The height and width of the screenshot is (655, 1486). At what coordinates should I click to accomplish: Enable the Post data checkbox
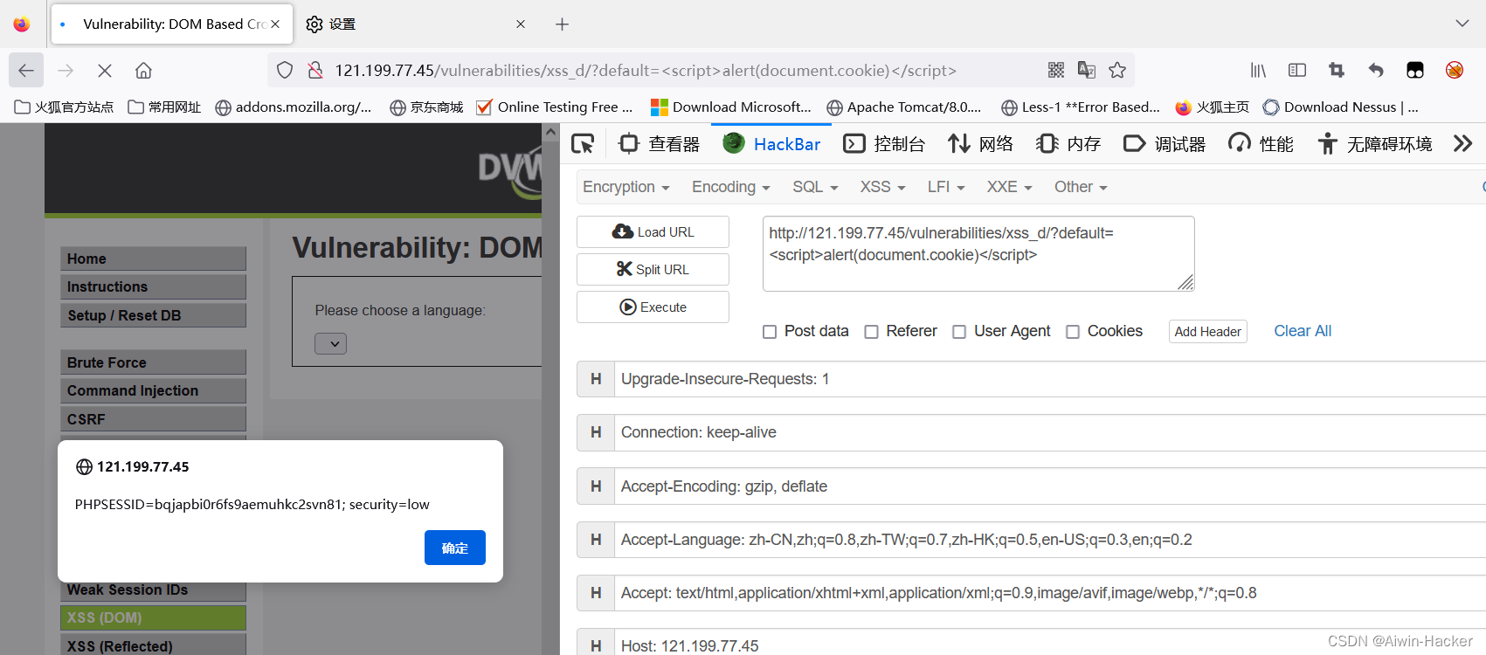point(770,332)
